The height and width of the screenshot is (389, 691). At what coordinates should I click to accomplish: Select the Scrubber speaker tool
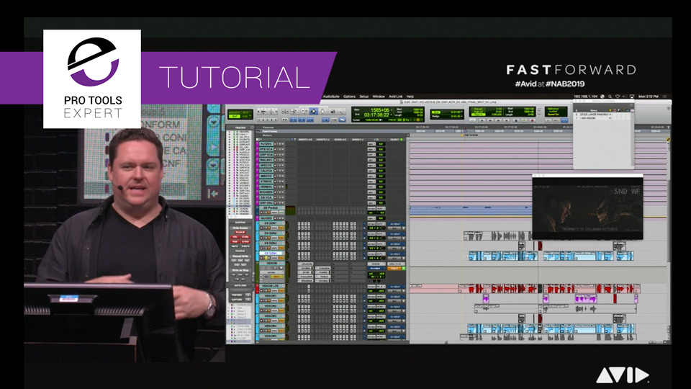[x=333, y=110]
